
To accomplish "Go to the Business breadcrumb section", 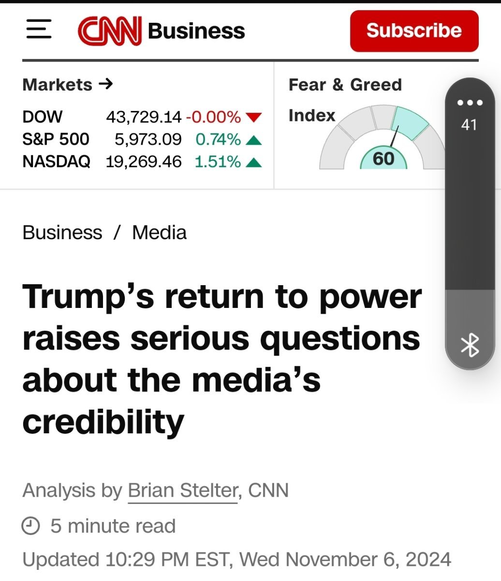I will click(x=62, y=232).
